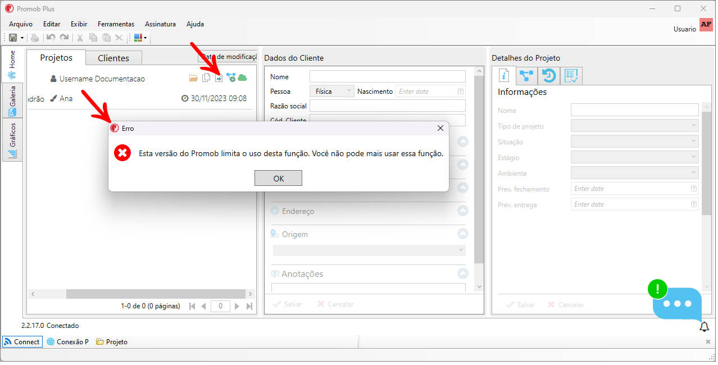This screenshot has width=718, height=365.
Task: Switch to the Gráficos side tab
Action: 12,140
